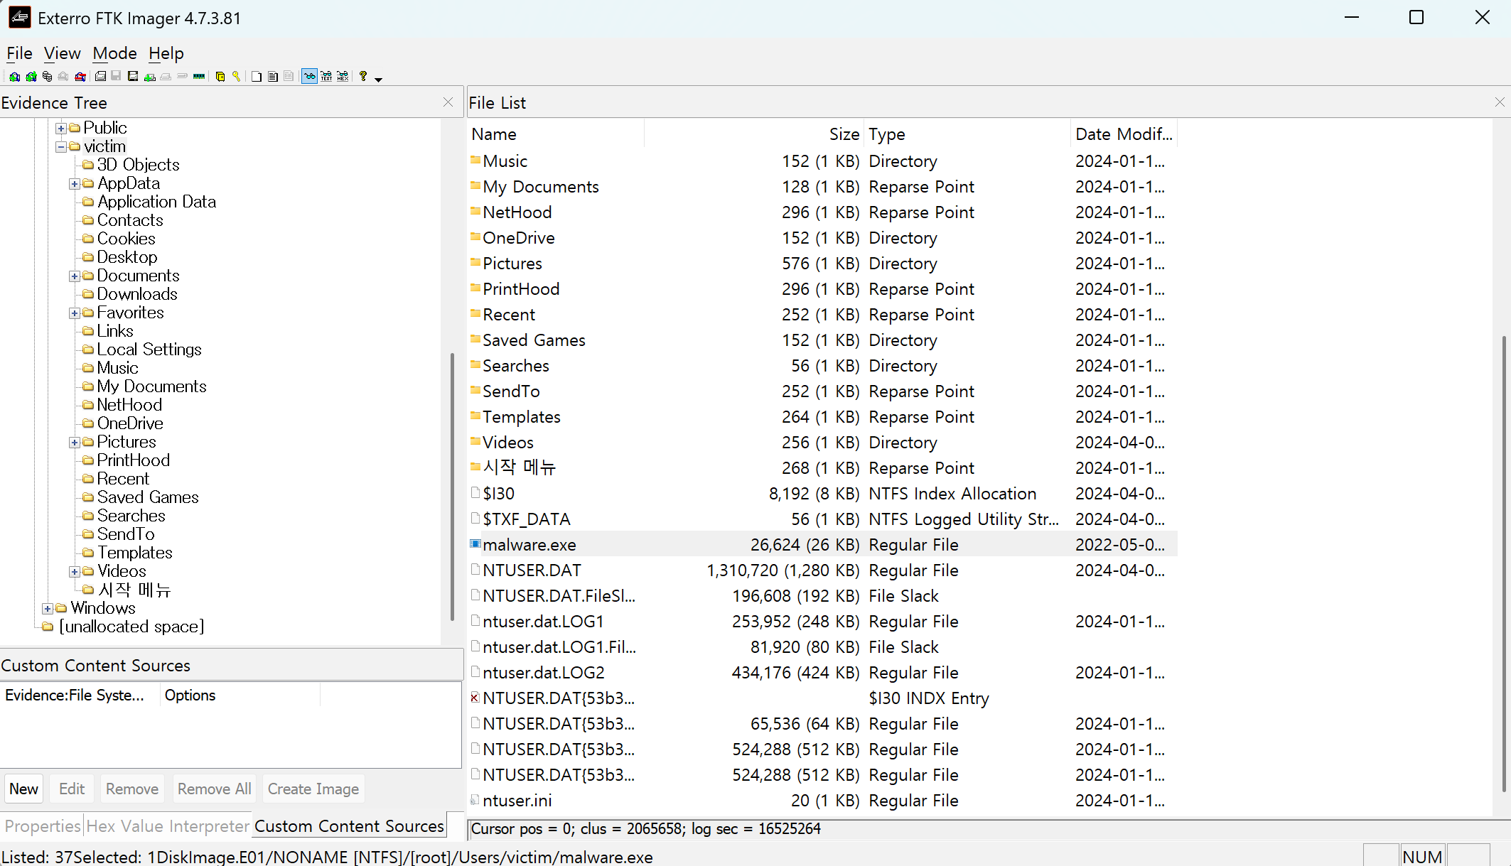Toggle text viewer mode icon
This screenshot has height=866, width=1511.
pyautogui.click(x=326, y=77)
